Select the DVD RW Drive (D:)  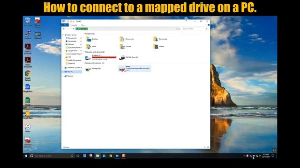pos(128,57)
